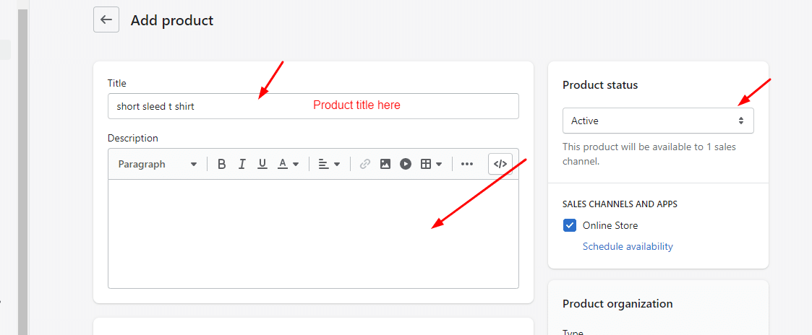Screen dimensions: 812x335
Task: Click the insert image icon
Action: pyautogui.click(x=385, y=164)
